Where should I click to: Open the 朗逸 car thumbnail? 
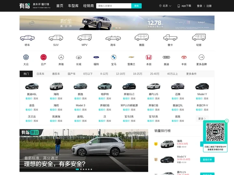pyautogui.click(x=81, y=86)
